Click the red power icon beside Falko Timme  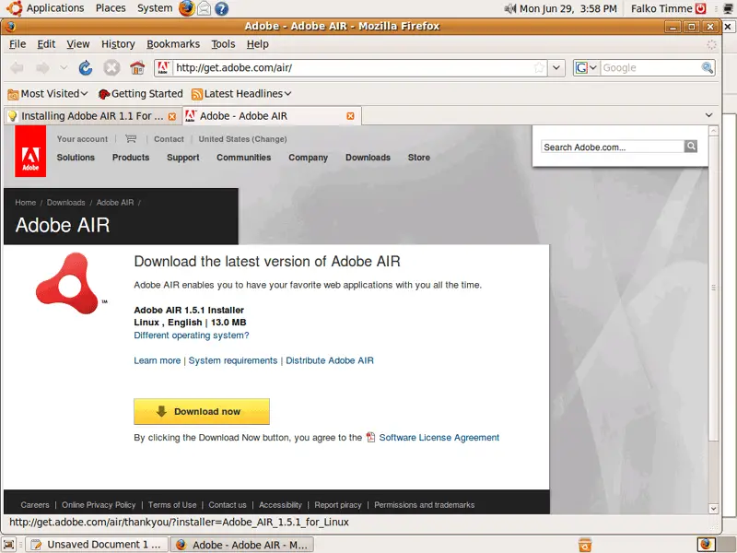701,8
